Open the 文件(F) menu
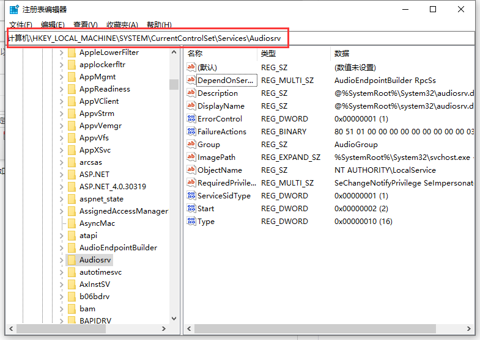This screenshot has height=340, width=480. click(20, 25)
